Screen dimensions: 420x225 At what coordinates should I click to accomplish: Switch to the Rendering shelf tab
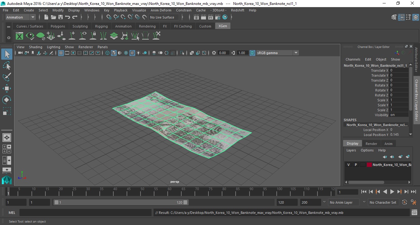tap(147, 26)
